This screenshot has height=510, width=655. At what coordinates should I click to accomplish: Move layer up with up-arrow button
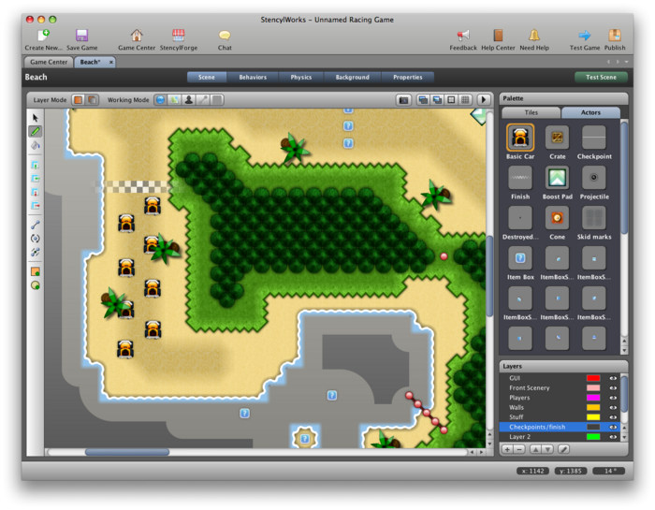pyautogui.click(x=535, y=449)
